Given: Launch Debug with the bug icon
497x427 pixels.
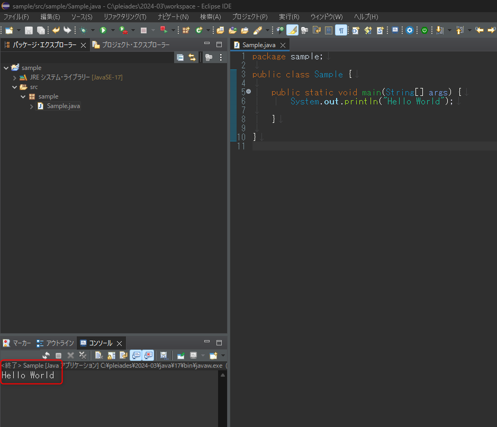Looking at the screenshot, I should tap(84, 30).
